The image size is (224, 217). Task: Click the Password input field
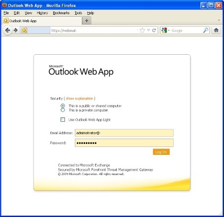coord(124,143)
